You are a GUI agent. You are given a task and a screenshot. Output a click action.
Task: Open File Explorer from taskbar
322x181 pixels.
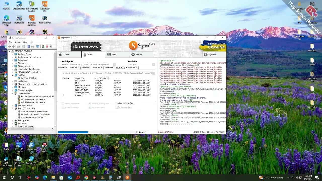tap(53, 178)
